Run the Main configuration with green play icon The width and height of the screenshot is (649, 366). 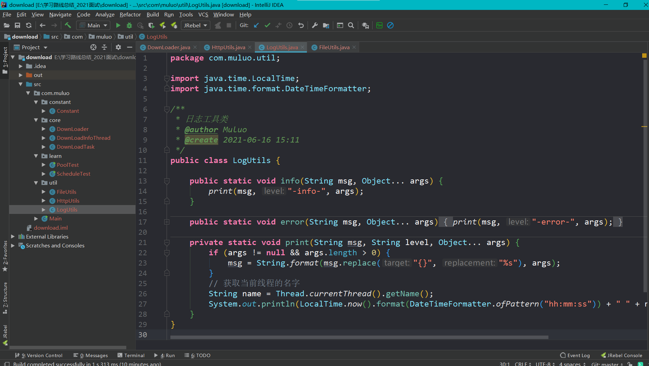[118, 25]
